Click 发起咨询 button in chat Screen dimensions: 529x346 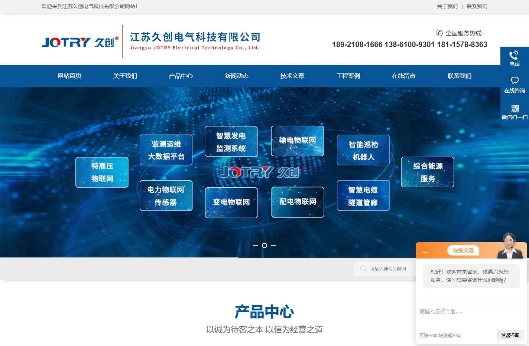[510, 335]
